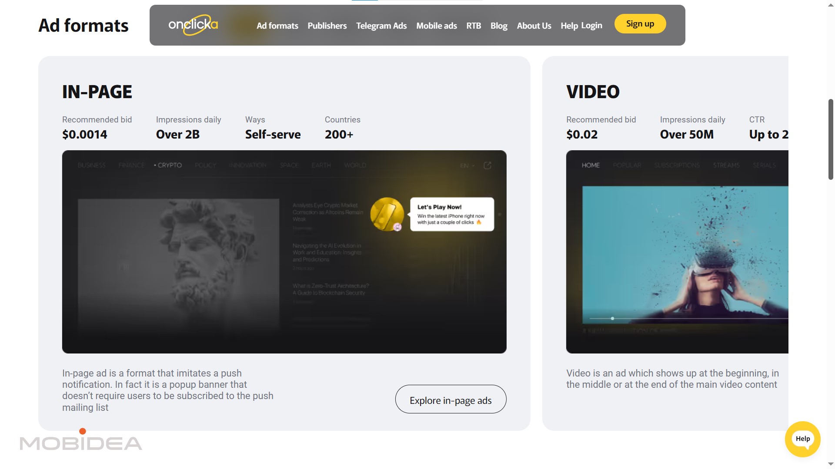Open Telegram Ads page
The image size is (835, 469).
pyautogui.click(x=381, y=26)
